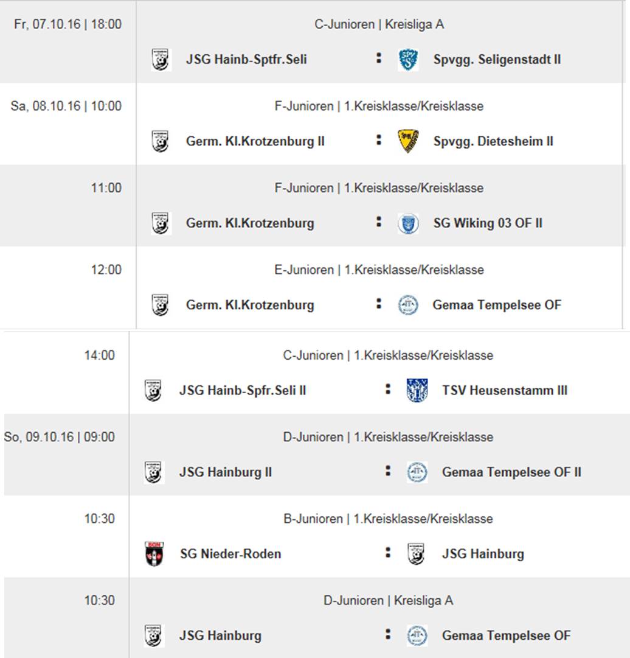
Task: Open the D-Junioren Kreisliga A league heading
Action: pyautogui.click(x=388, y=601)
